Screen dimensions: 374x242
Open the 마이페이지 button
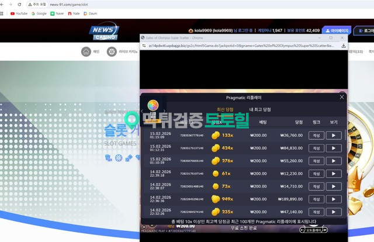pyautogui.click(x=337, y=30)
